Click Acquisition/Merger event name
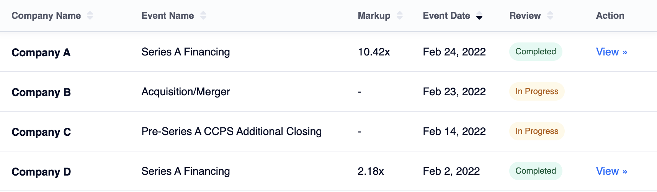 pyautogui.click(x=186, y=92)
